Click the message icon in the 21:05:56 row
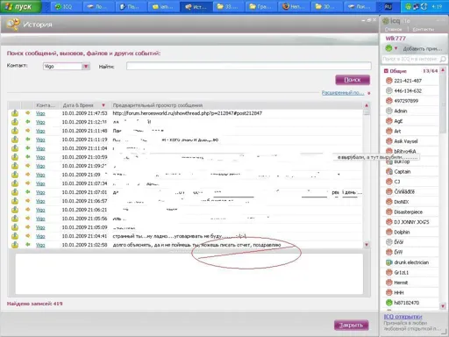Screen dimensions: 449x337 [x=15, y=219]
